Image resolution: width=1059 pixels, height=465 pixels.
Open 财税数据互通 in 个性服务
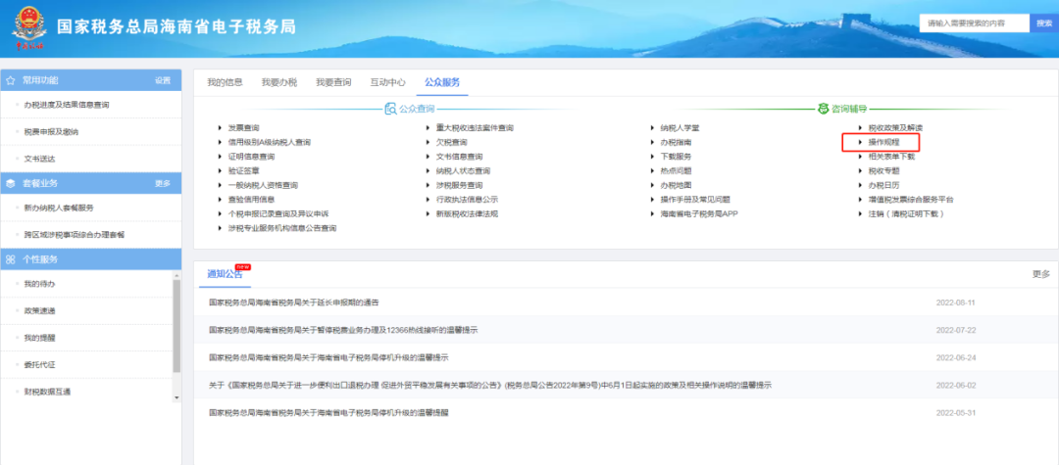click(x=47, y=393)
